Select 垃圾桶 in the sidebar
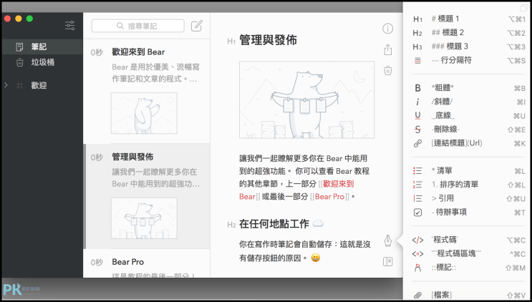The image size is (532, 302). (42, 62)
